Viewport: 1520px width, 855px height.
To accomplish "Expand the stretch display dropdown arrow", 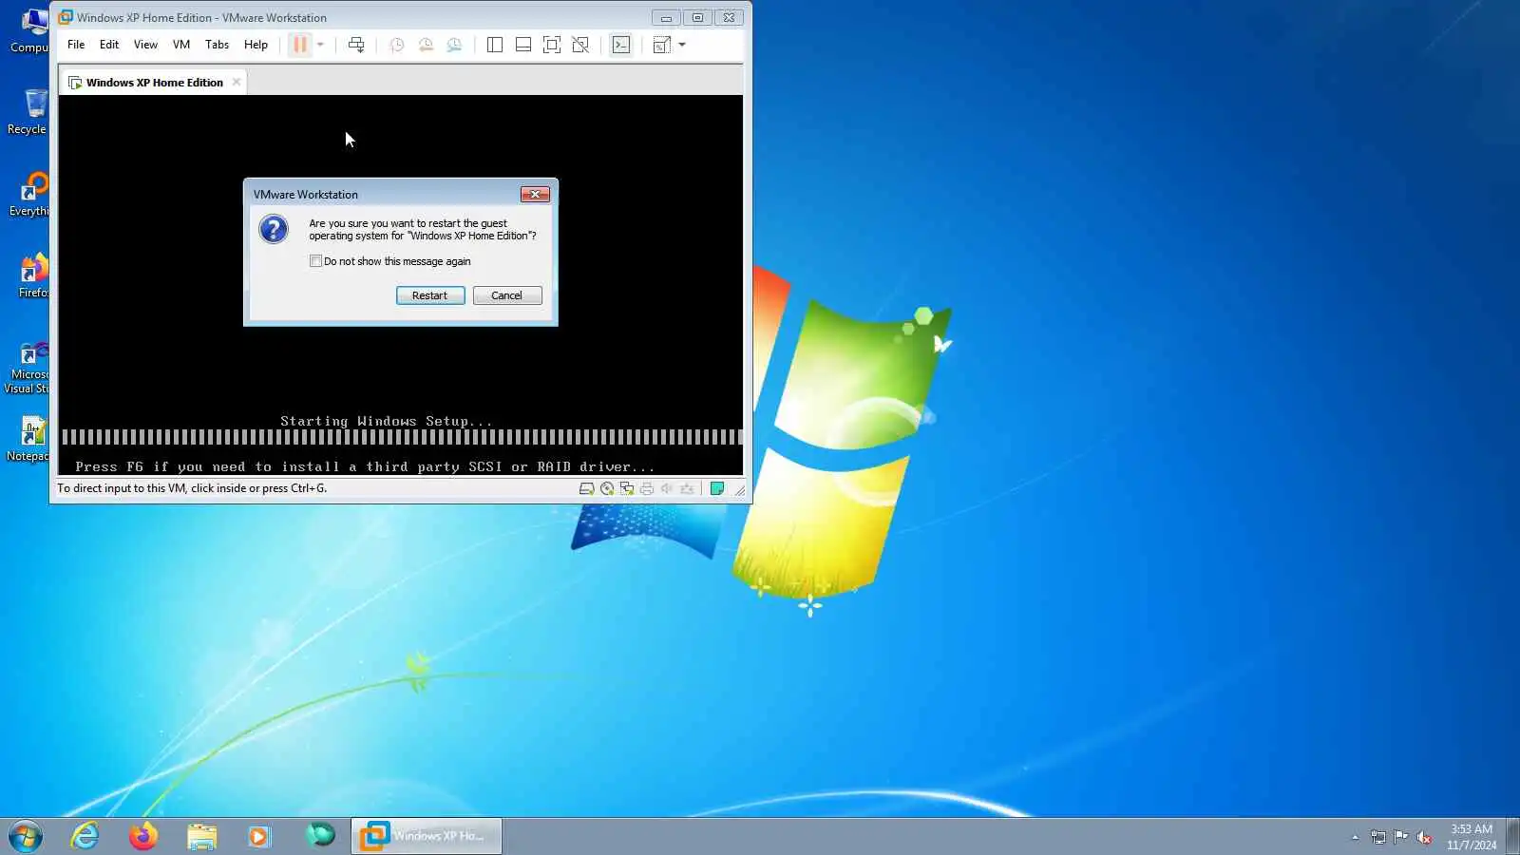I will coord(682,45).
